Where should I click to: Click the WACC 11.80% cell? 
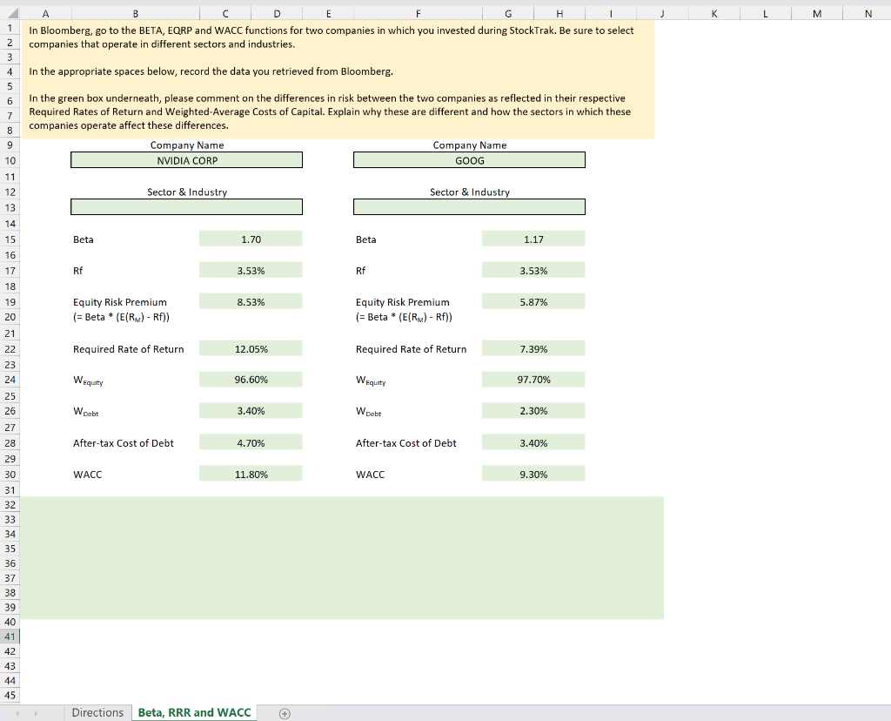click(251, 474)
